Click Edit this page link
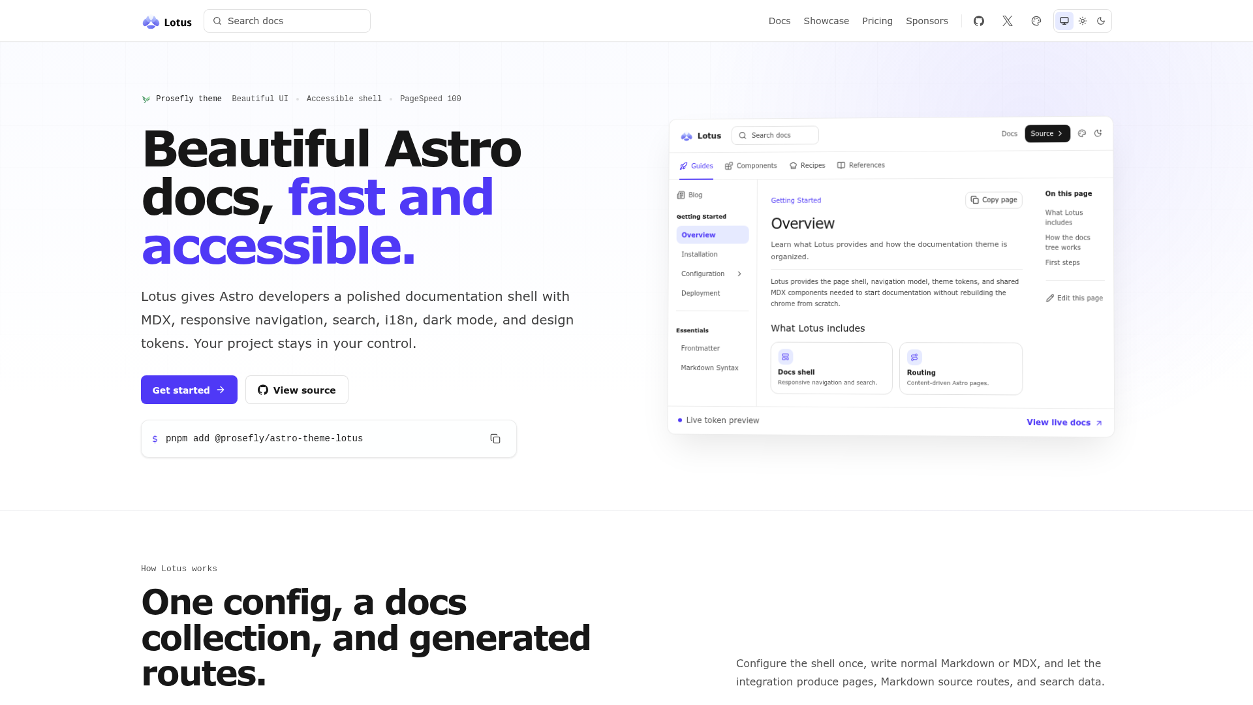 click(x=1074, y=298)
